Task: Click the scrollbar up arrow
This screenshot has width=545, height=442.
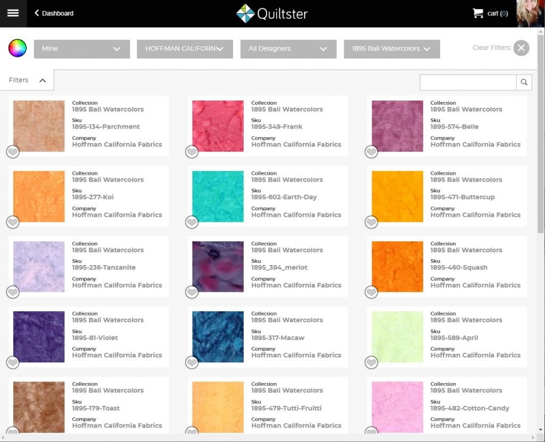Action: [x=541, y=31]
